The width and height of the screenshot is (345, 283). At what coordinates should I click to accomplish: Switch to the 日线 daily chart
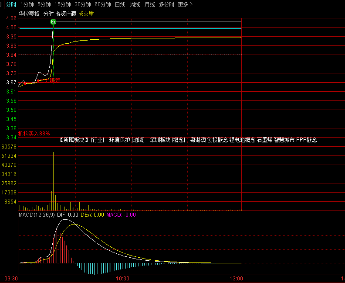coord(120,4)
